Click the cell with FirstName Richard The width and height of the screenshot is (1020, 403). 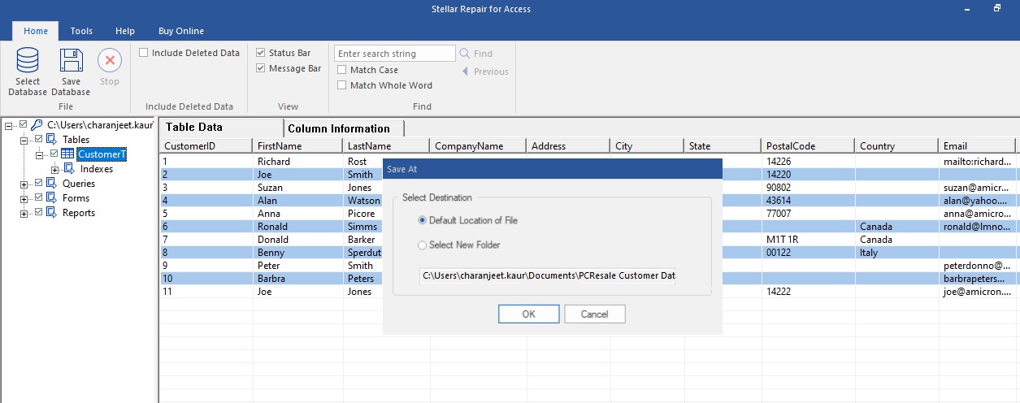click(x=297, y=162)
